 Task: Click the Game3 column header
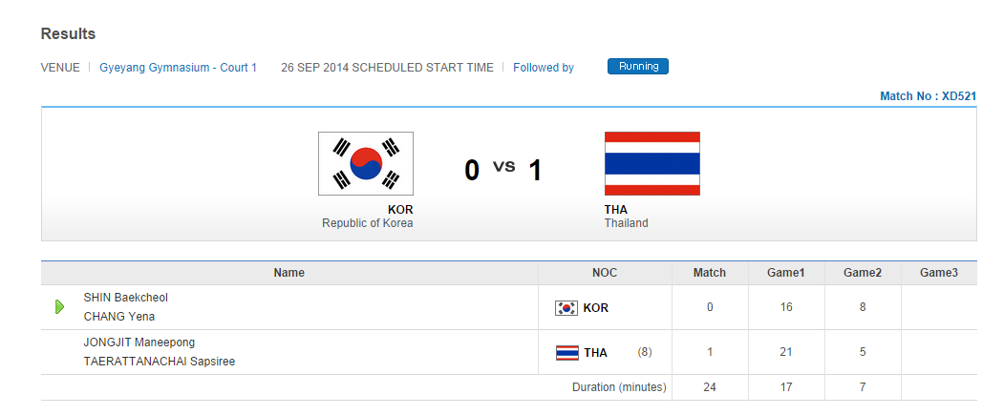[938, 273]
